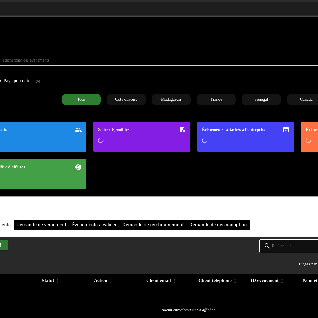Open the ID événement column options
This screenshot has width=318, height=318.
282,281
